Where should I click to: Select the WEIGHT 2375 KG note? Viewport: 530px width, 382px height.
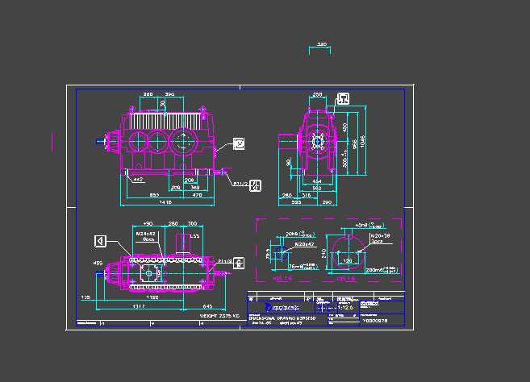tap(219, 316)
